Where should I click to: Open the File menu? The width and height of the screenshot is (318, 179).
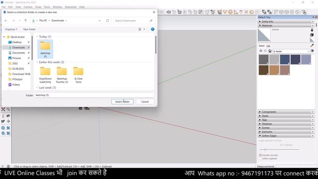pyautogui.click(x=3, y=7)
